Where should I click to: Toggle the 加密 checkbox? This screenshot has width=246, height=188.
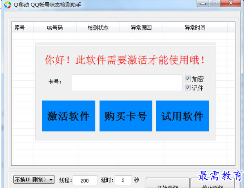point(188,78)
